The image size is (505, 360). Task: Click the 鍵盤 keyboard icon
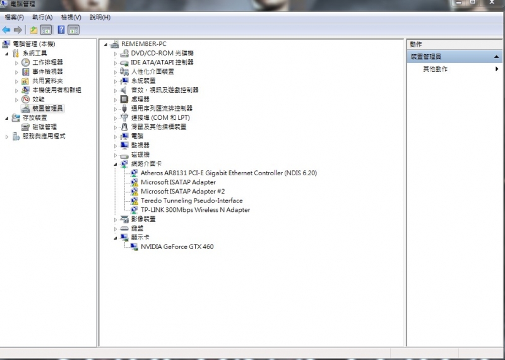(124, 228)
